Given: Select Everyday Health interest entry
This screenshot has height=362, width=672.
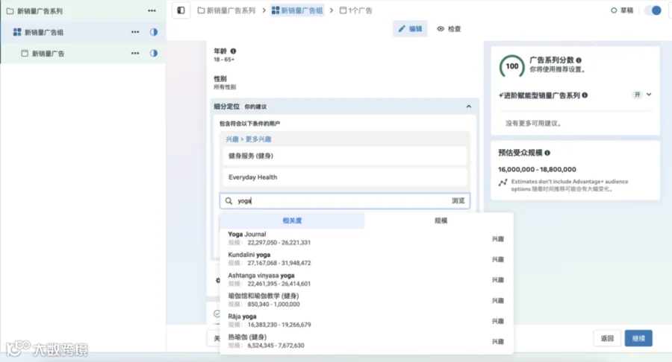Looking at the screenshot, I should 344,177.
